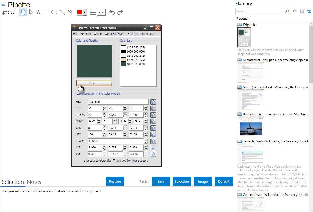Viewport: 313px width, 212px height.
Task: Undo the last edit
Action: click(x=112, y=12)
